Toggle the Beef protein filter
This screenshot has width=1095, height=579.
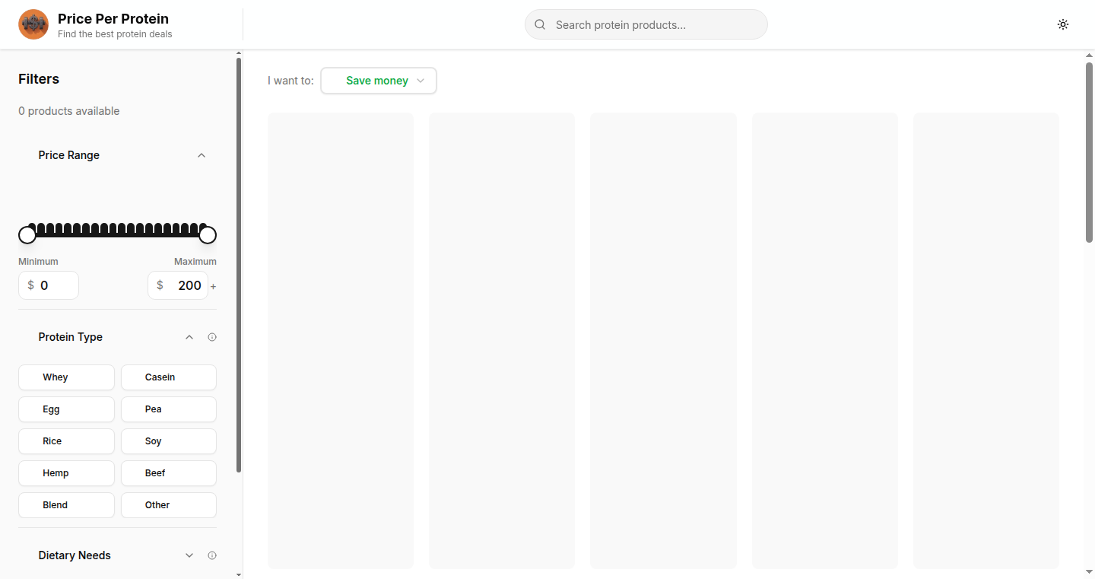[169, 473]
